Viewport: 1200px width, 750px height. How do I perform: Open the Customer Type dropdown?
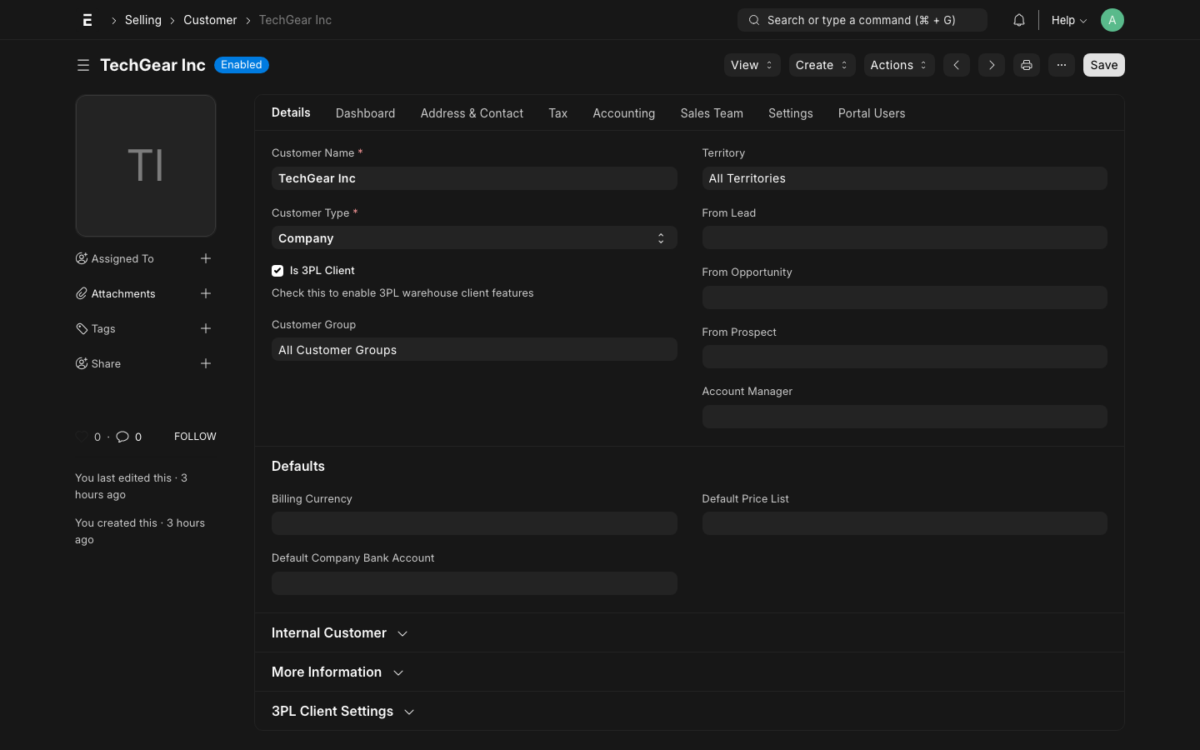[x=474, y=237]
